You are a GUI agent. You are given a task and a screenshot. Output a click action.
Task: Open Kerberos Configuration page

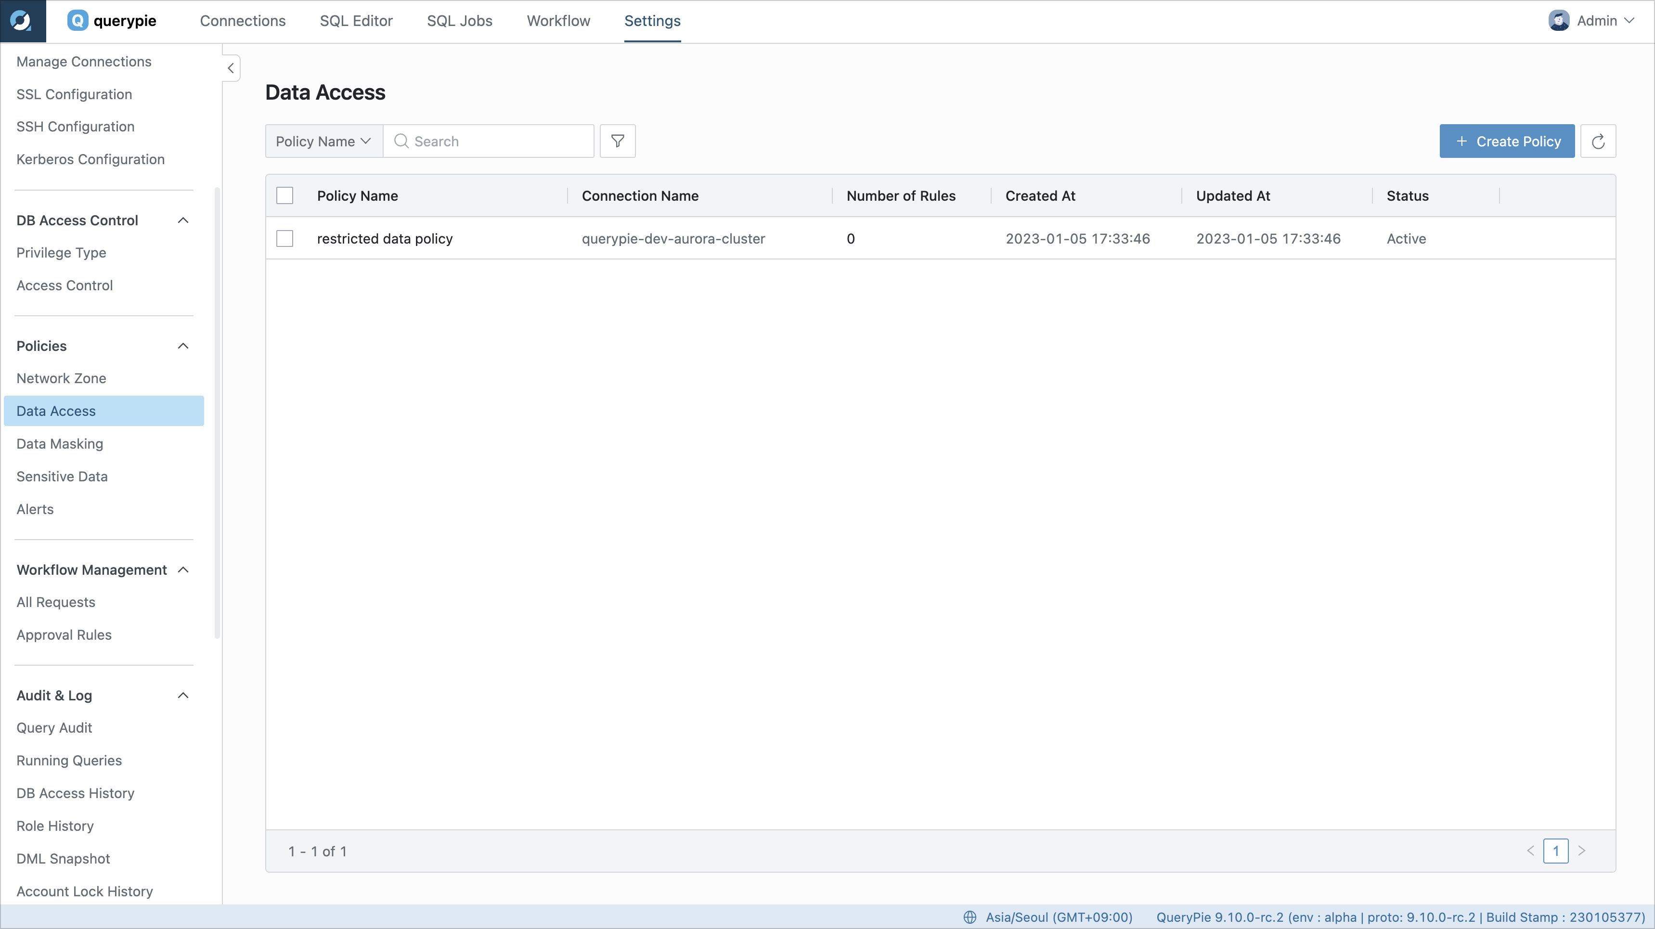click(91, 159)
